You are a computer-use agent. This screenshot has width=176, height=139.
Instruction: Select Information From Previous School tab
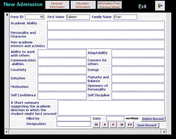(x=110, y=5)
